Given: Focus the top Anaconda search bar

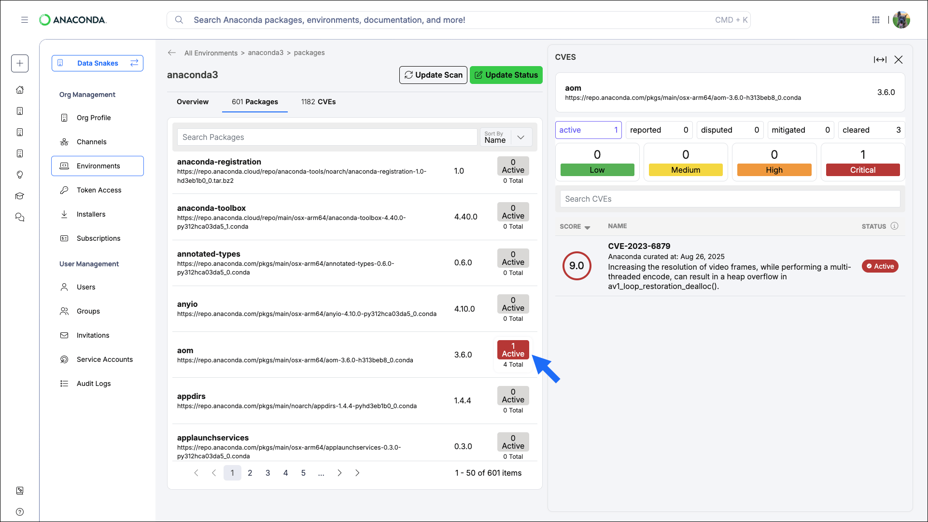Looking at the screenshot, I should [x=459, y=20].
